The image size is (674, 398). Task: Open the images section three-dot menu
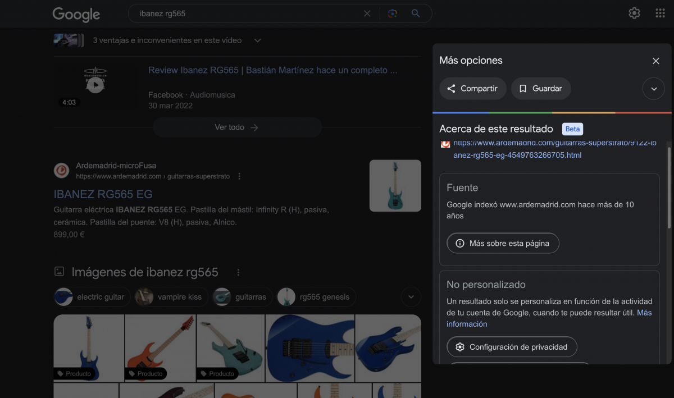pyautogui.click(x=238, y=272)
